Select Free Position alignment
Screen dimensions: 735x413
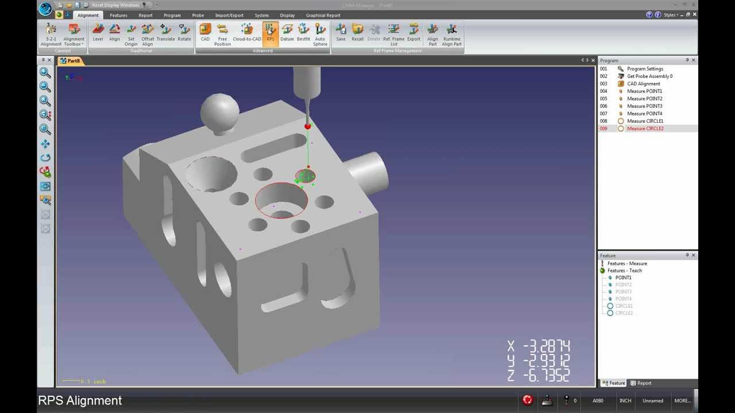[x=222, y=34]
